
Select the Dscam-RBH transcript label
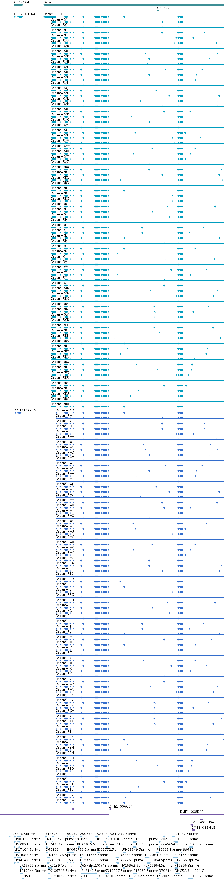(60, 204)
